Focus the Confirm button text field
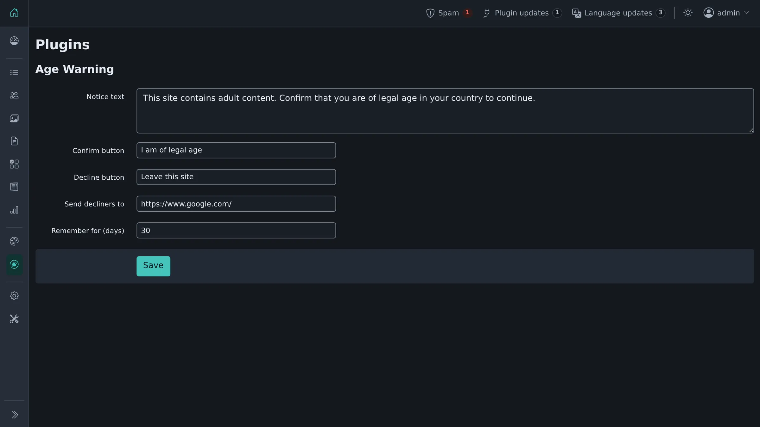The image size is (760, 427). pos(236,150)
